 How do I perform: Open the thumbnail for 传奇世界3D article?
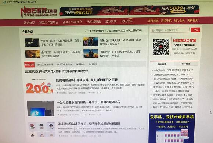[33, 54]
